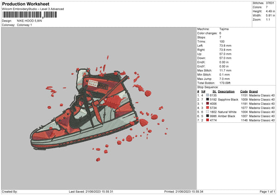Image resolution: width=277 pixels, height=195 pixels.
Task: Click the Colors value '7' in header
Action: coord(266,7)
